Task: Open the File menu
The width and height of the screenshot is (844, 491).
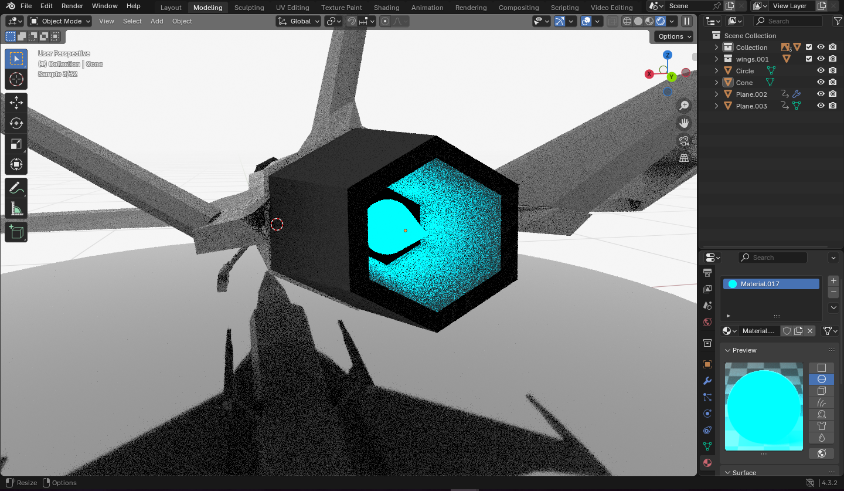Action: coord(26,6)
